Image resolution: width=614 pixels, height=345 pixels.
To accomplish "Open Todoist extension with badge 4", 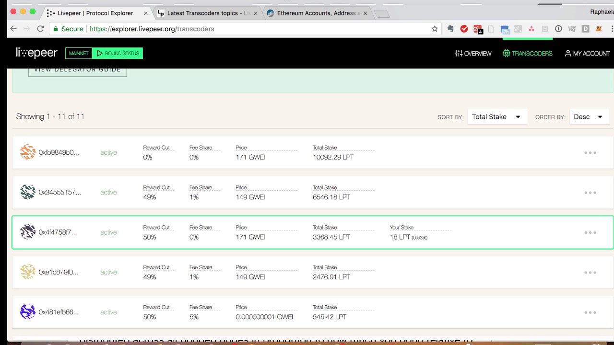I will coord(478,29).
